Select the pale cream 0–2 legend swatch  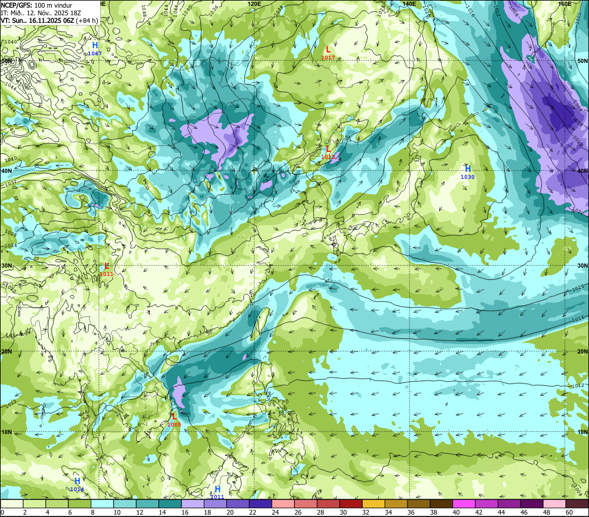click(x=12, y=503)
